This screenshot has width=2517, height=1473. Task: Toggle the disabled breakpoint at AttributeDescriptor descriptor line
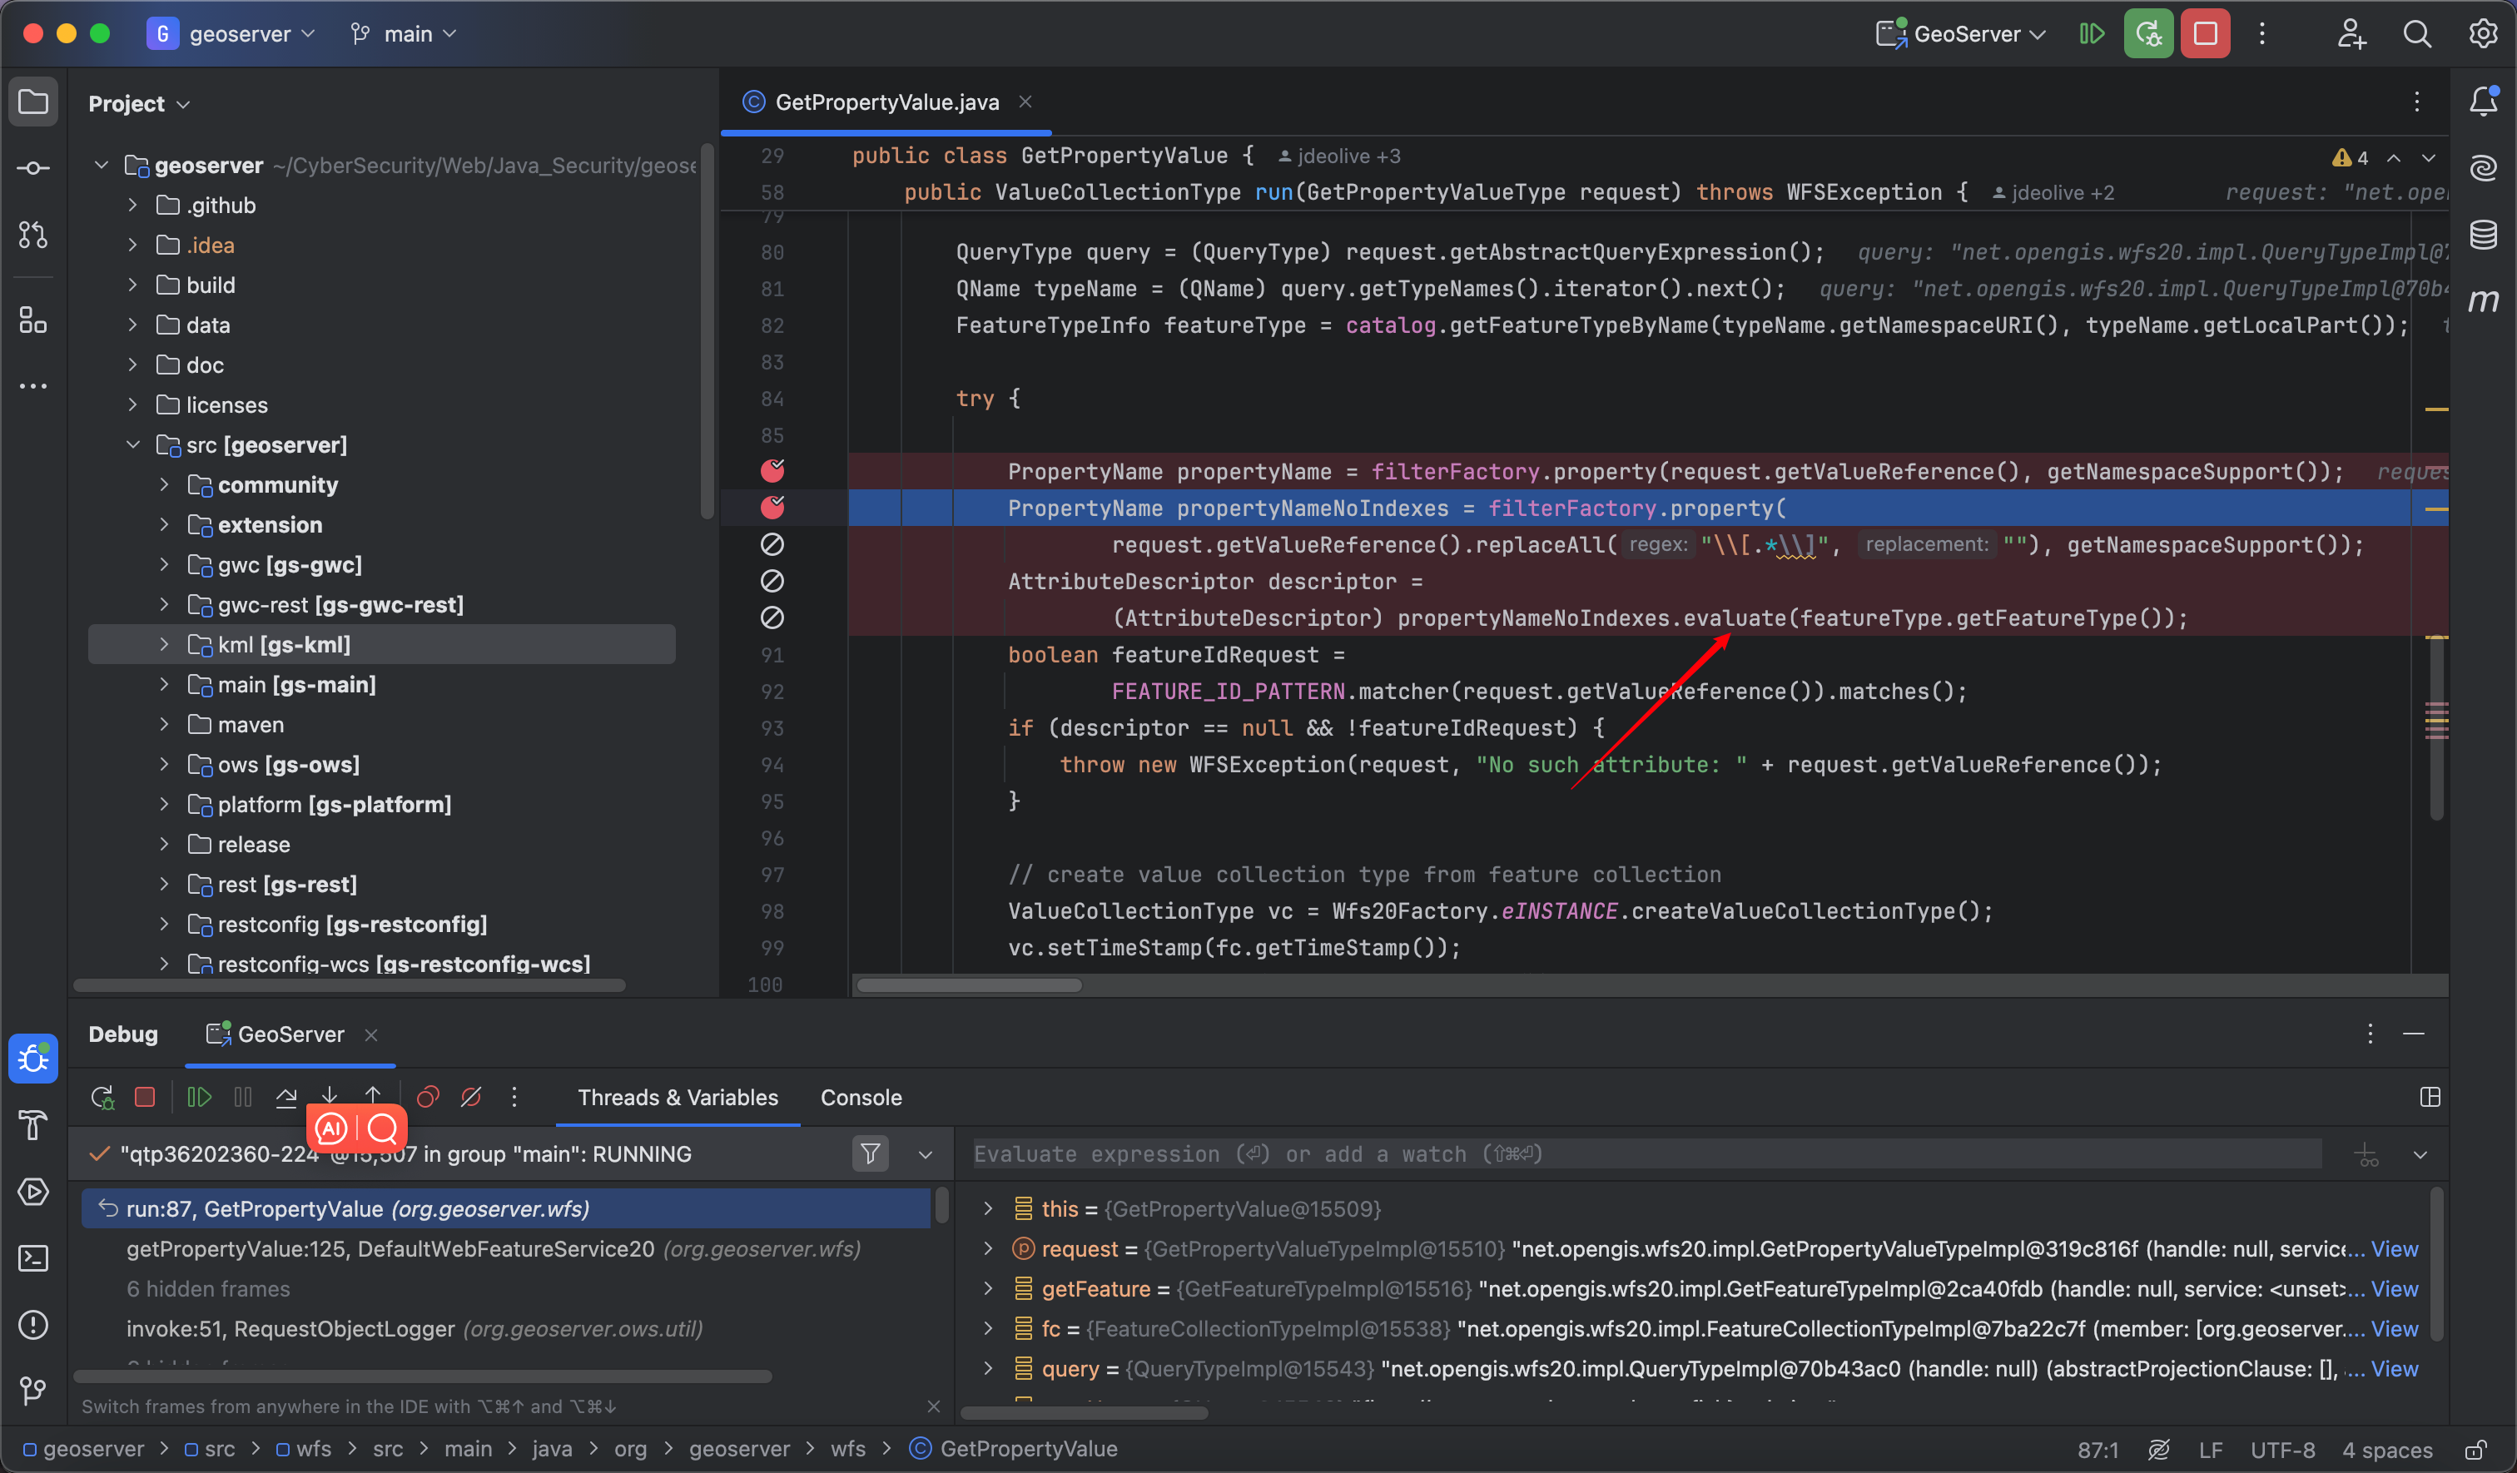click(772, 580)
